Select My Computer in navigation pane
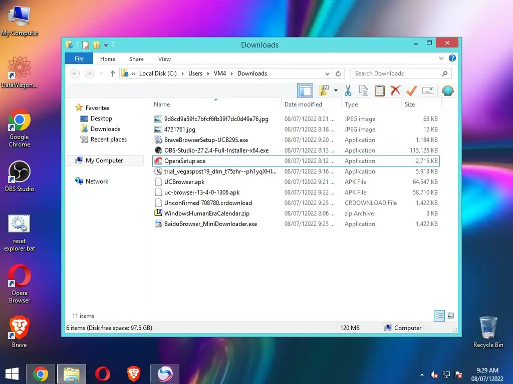Viewport: 513px width, 384px height. tap(104, 160)
